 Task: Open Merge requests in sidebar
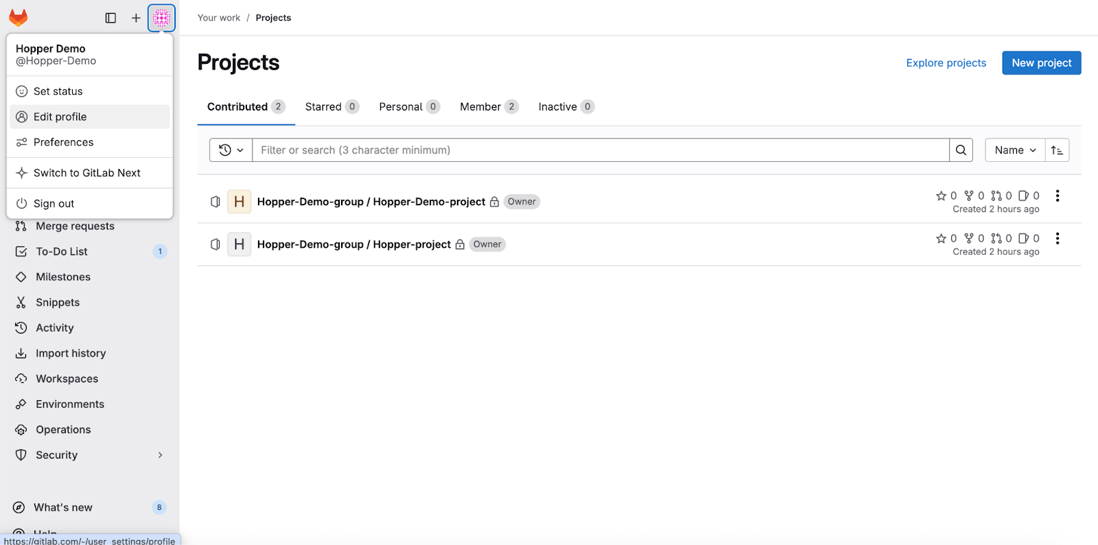point(90,226)
